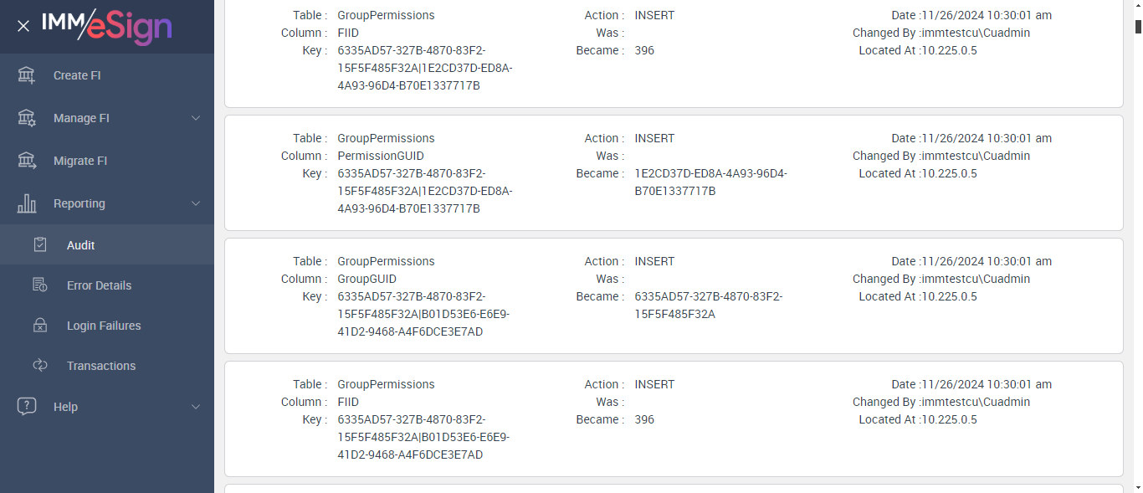Click the Error Details icon
Image resolution: width=1143 pixels, height=493 pixels.
[40, 285]
